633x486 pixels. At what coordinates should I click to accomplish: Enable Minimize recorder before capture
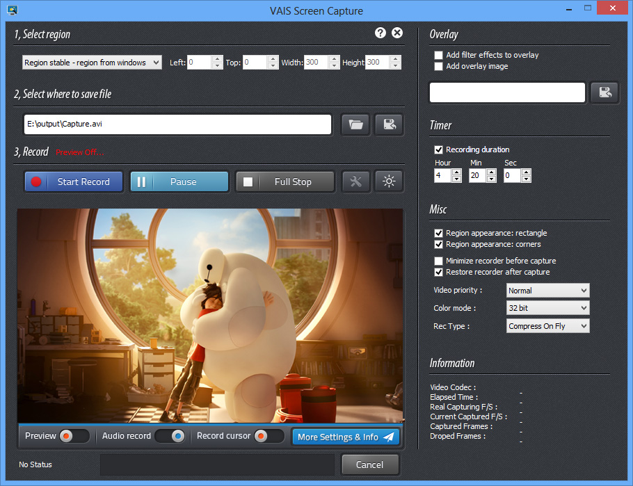[x=438, y=261]
